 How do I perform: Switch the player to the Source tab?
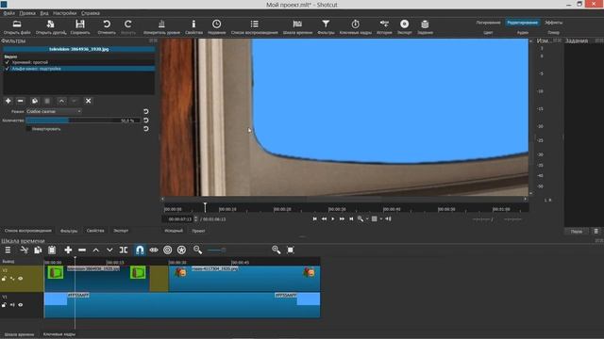(174, 231)
